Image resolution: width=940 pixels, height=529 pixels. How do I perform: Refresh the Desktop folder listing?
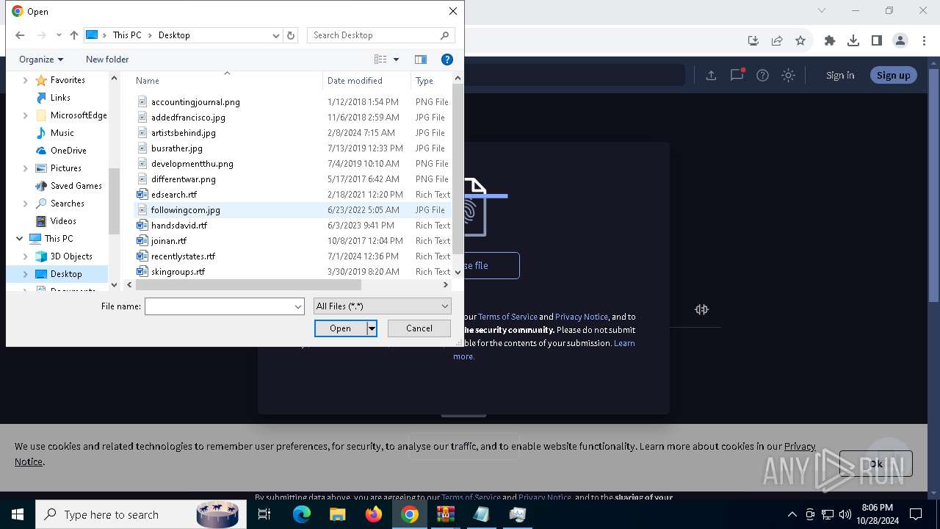[x=291, y=35]
